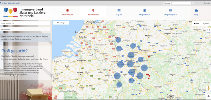The width and height of the screenshot is (211, 100).
Task: Click the Antwerpen city label on map
Action: coord(81,61)
